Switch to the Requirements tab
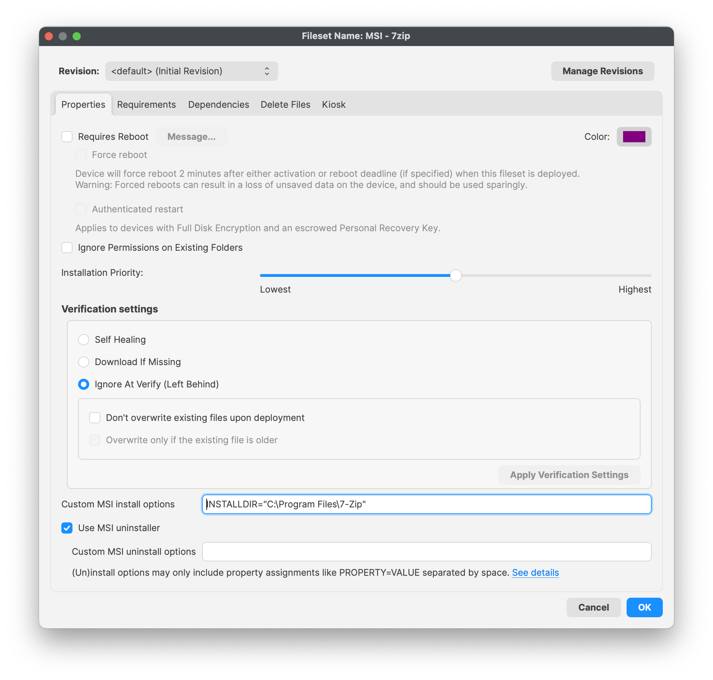The width and height of the screenshot is (713, 680). [x=146, y=104]
